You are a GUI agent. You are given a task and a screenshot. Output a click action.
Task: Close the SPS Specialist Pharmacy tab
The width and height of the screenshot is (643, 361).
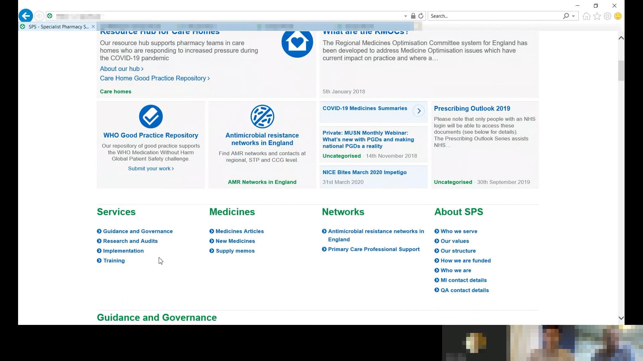point(93,26)
